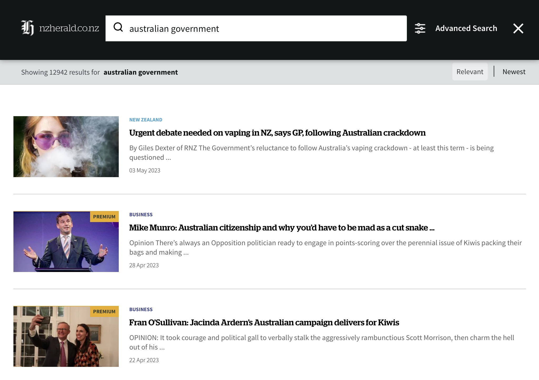Click the nzherald.co.nz wordmark
The width and height of the screenshot is (539, 380).
click(69, 28)
